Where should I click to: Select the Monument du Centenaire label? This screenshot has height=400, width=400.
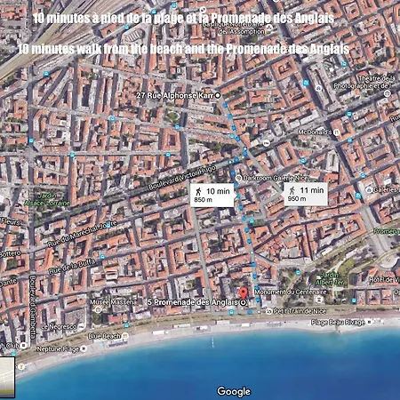click(x=291, y=292)
